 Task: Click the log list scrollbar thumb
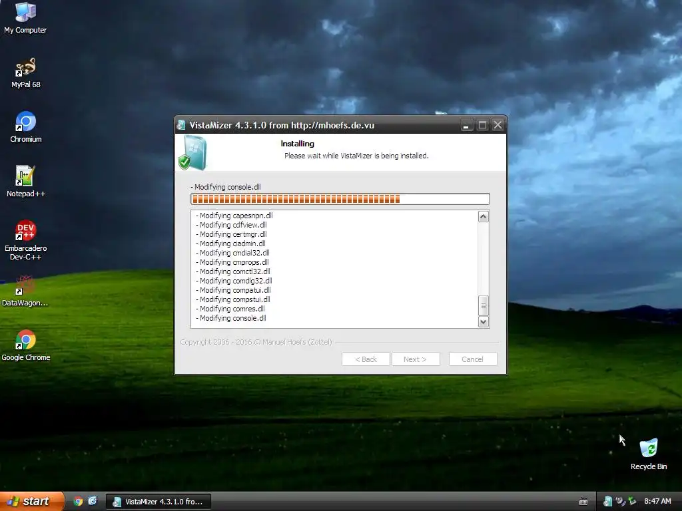pyautogui.click(x=484, y=305)
